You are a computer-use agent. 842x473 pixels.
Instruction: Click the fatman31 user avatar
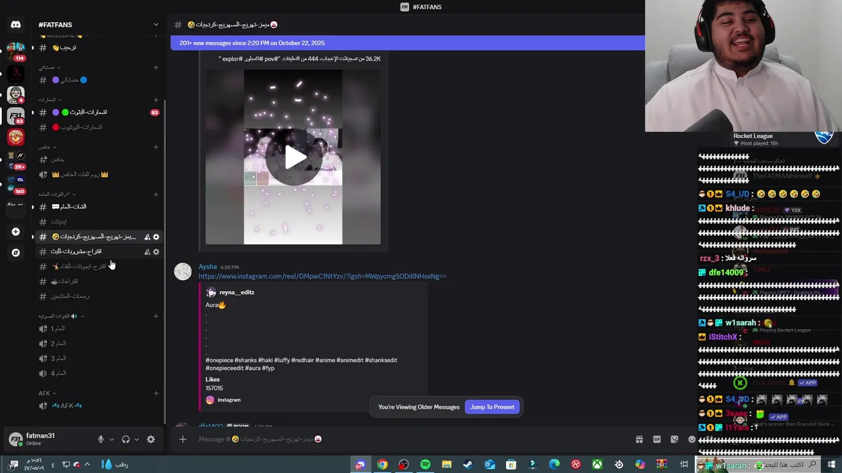15,439
